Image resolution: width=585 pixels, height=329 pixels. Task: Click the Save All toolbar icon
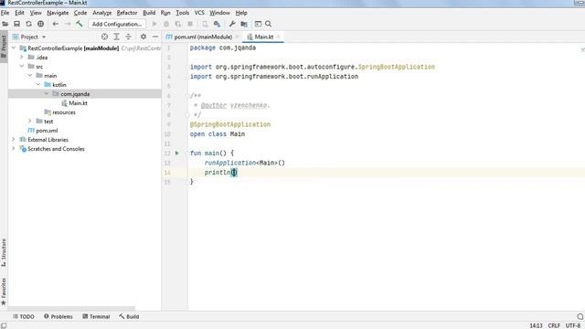[x=16, y=24]
